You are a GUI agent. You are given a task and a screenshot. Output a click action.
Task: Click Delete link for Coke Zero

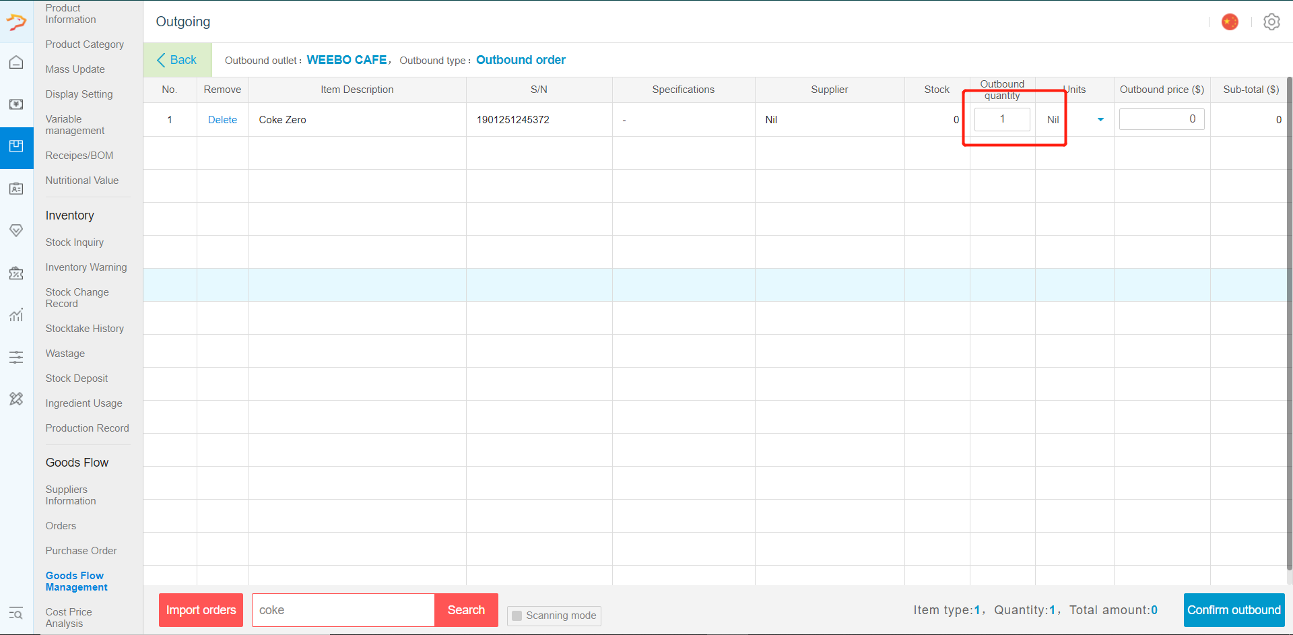[222, 120]
